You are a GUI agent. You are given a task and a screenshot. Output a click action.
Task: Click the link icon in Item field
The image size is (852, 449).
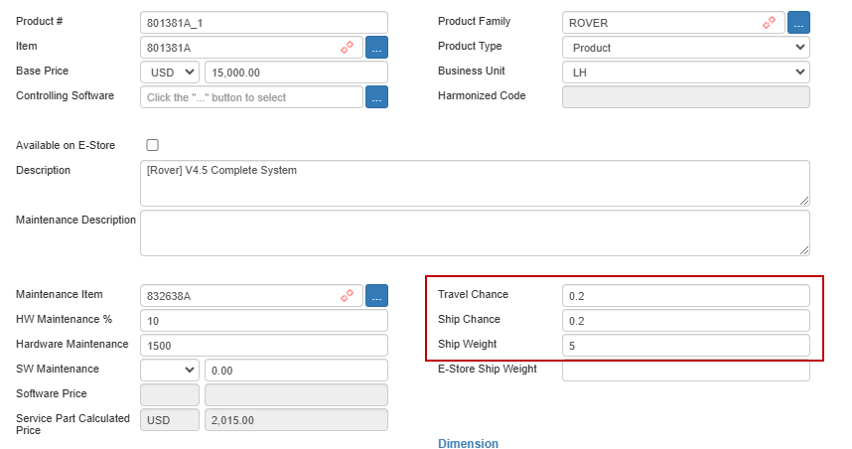[x=347, y=48]
